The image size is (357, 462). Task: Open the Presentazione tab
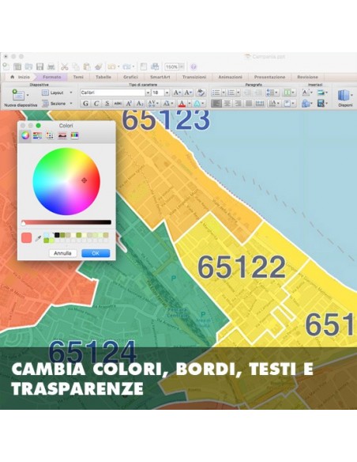click(269, 77)
